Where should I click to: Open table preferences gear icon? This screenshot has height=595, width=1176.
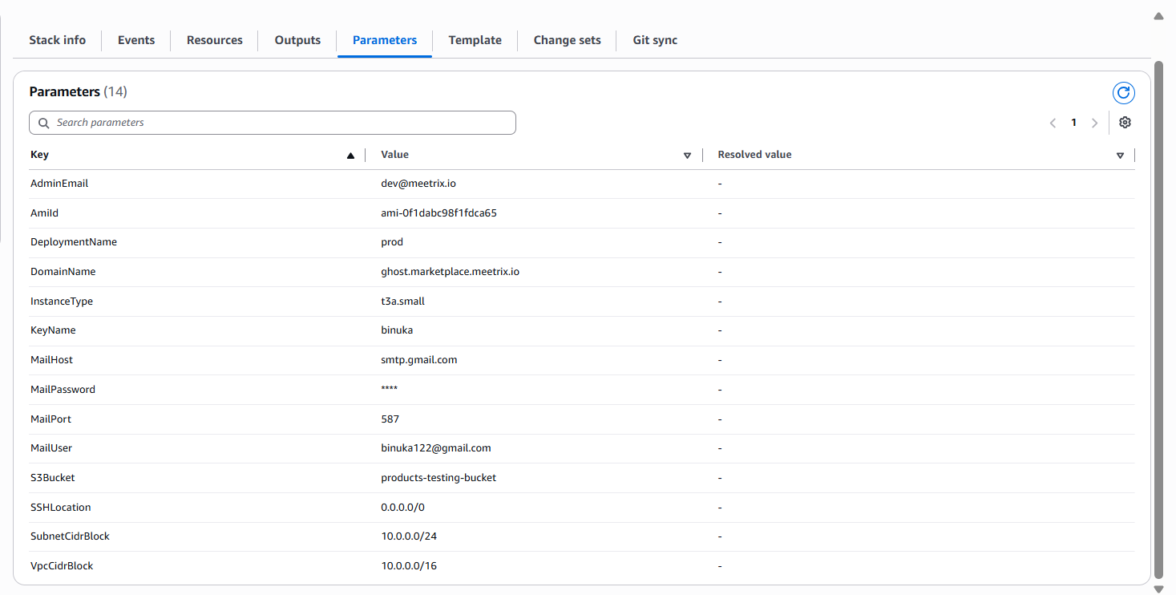click(1125, 123)
